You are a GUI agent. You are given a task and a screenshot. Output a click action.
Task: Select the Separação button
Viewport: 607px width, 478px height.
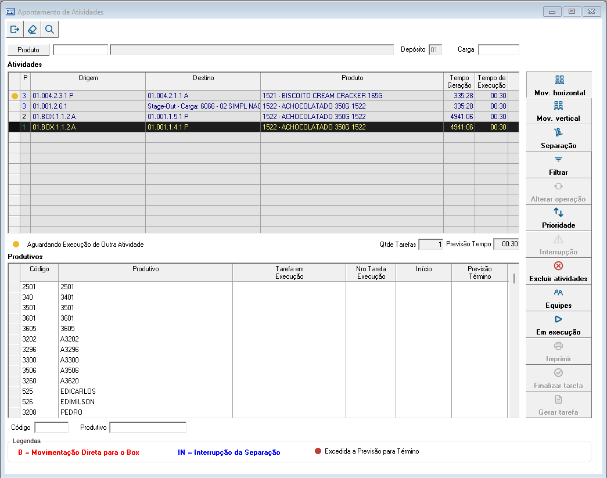tap(559, 138)
